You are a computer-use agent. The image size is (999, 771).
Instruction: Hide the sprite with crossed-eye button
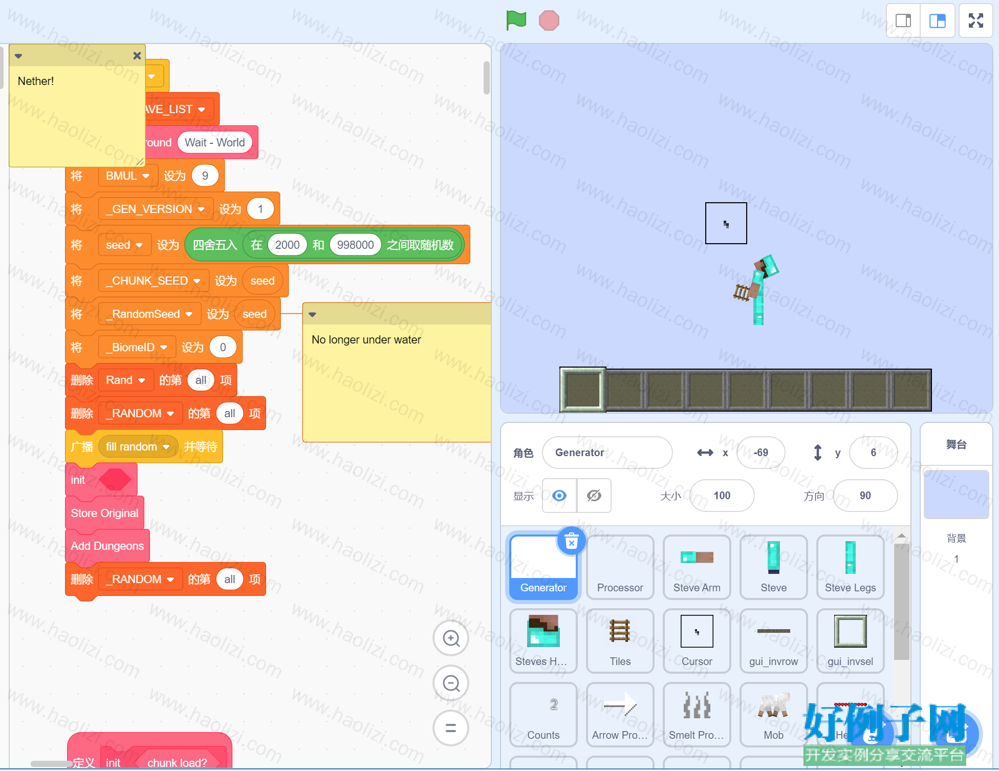click(x=594, y=496)
